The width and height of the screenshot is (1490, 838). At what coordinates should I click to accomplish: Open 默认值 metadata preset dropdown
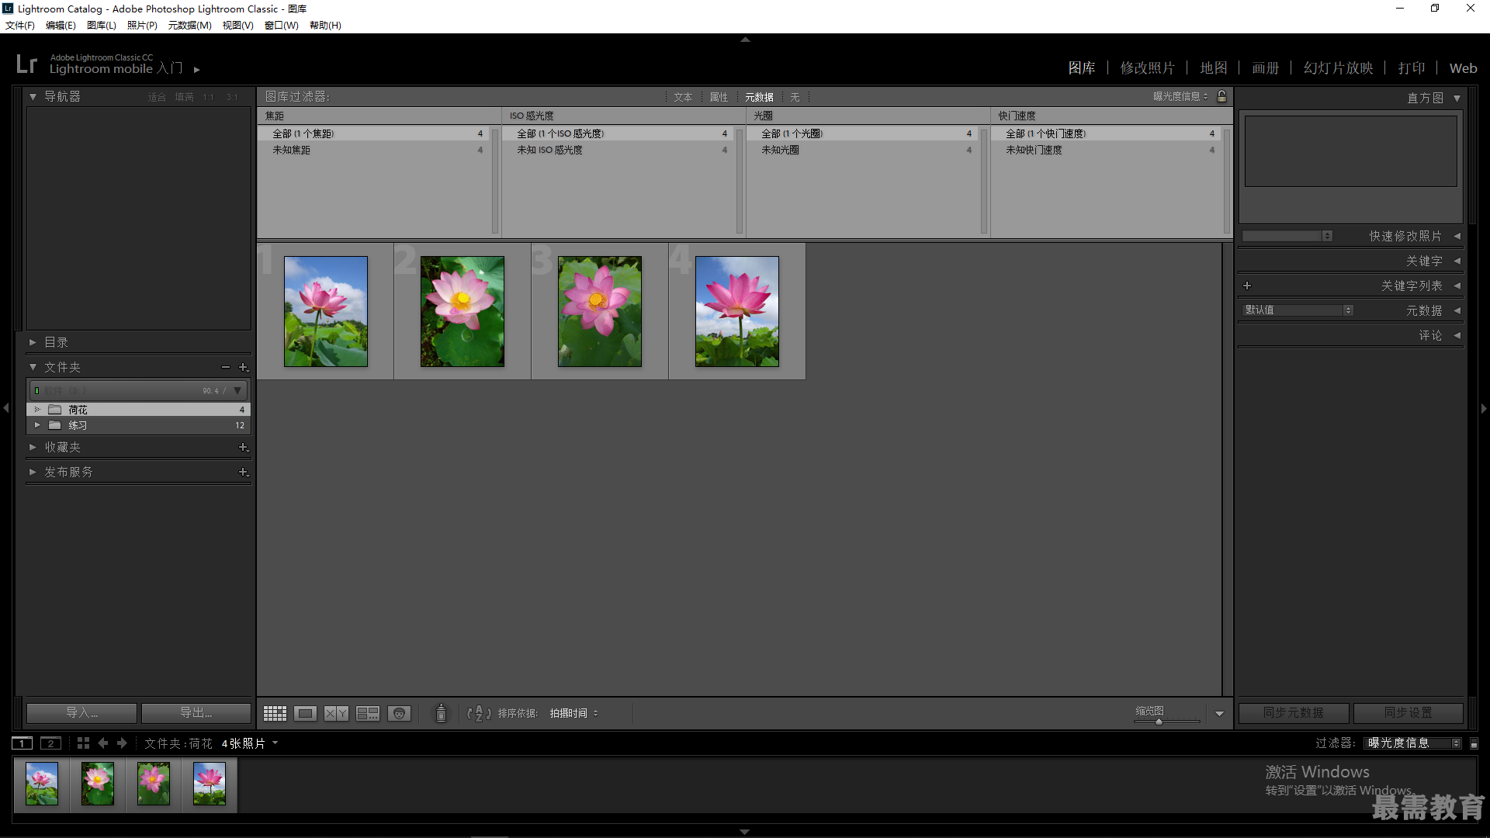1298,310
